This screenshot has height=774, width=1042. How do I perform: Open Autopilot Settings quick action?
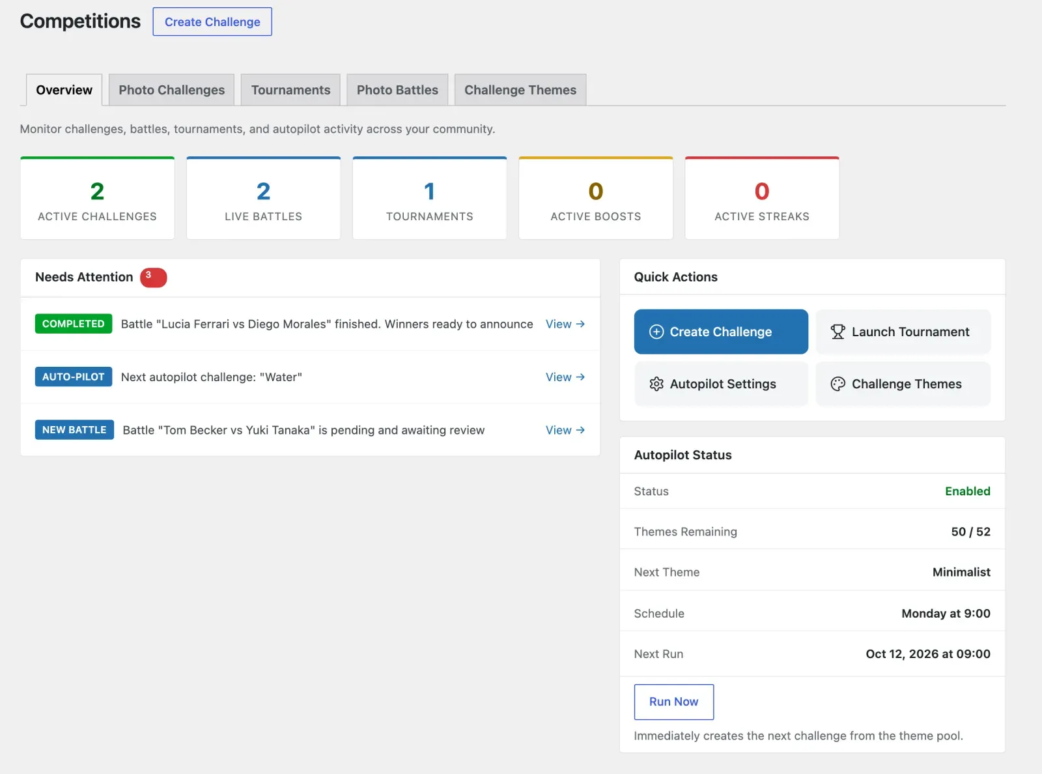[x=721, y=384]
